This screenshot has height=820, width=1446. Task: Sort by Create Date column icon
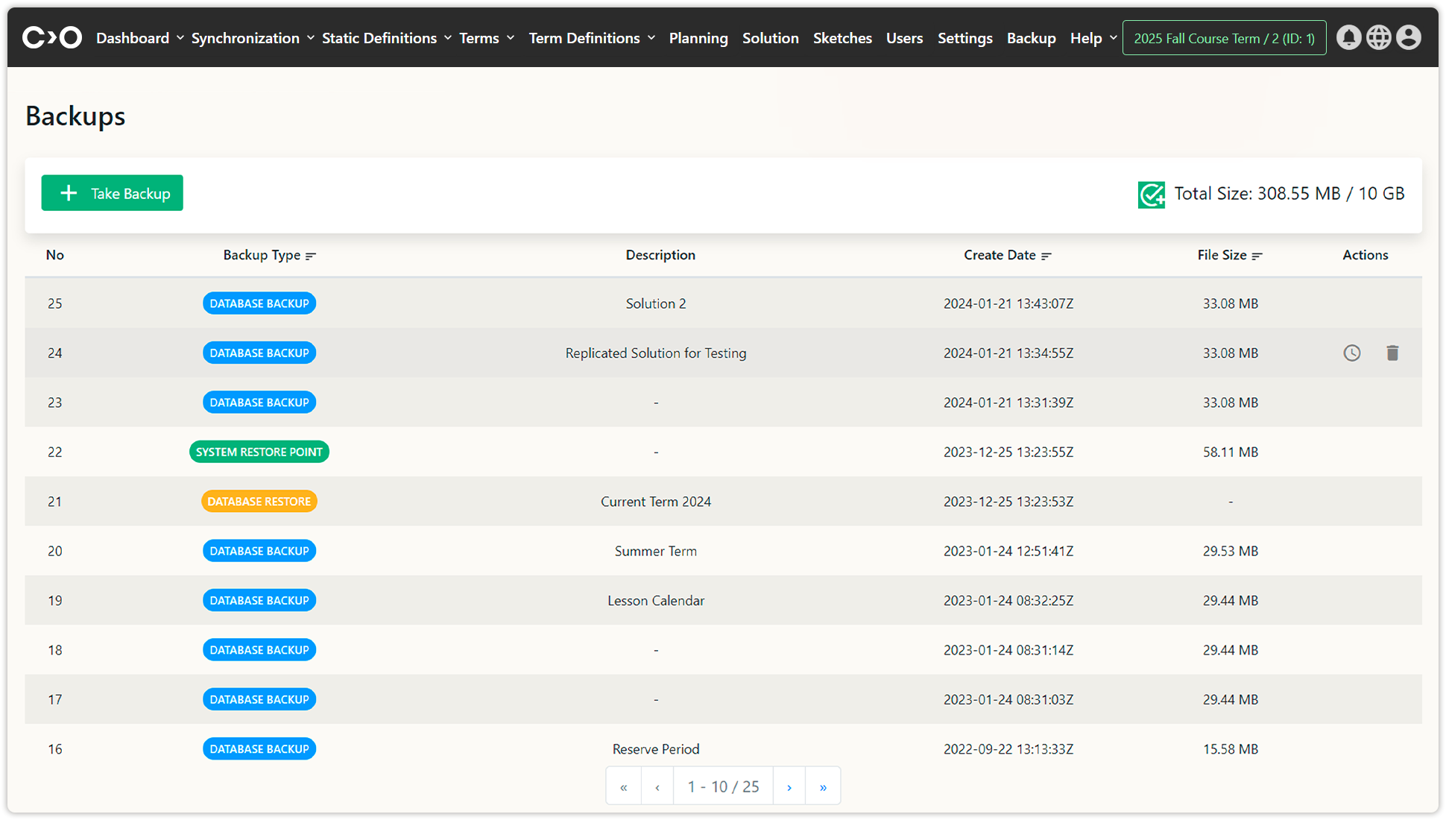point(1046,256)
